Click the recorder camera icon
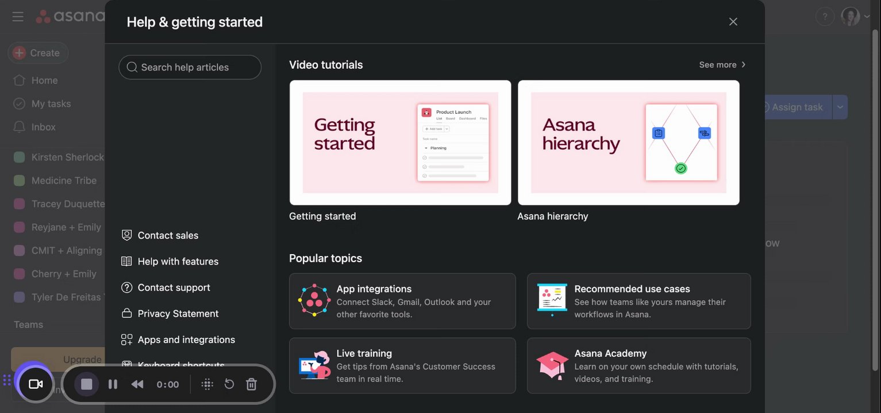The image size is (881, 413). [36, 384]
